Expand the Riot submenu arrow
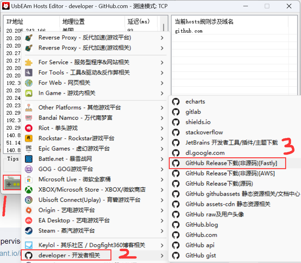This screenshot has height=263, width=301. (162, 128)
